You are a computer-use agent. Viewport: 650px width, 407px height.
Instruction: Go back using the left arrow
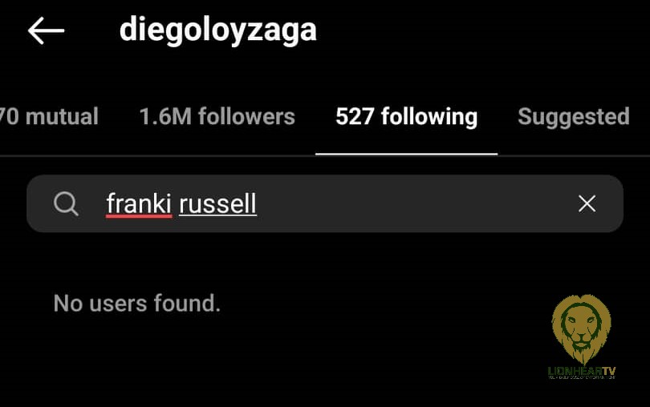pyautogui.click(x=46, y=30)
